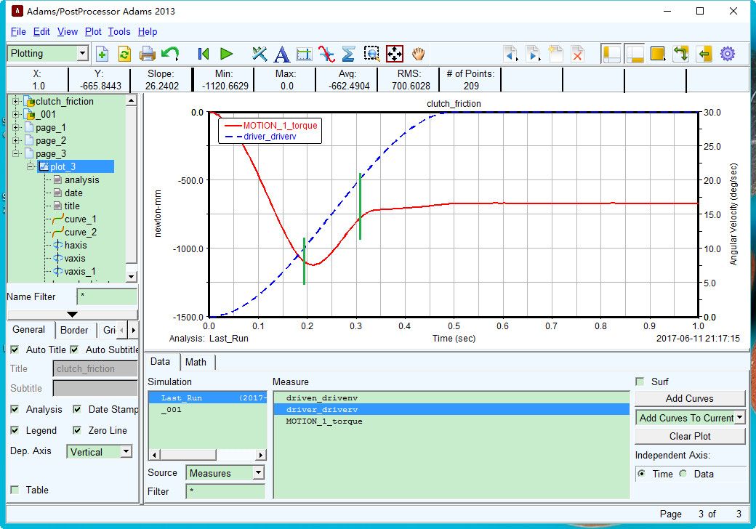Enable the Table checkbox

pyautogui.click(x=15, y=490)
